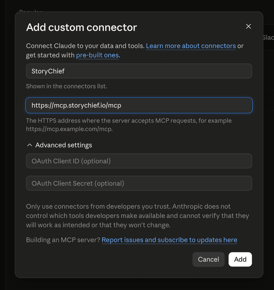Close the Add custom connector dialog
This screenshot has height=290, width=274.
[x=248, y=26]
